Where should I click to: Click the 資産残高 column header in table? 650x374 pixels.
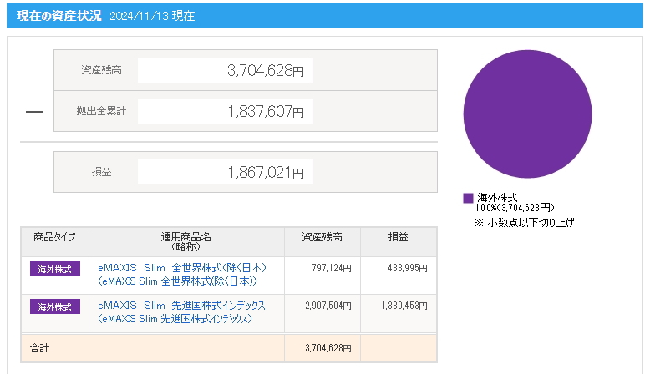pos(322,237)
